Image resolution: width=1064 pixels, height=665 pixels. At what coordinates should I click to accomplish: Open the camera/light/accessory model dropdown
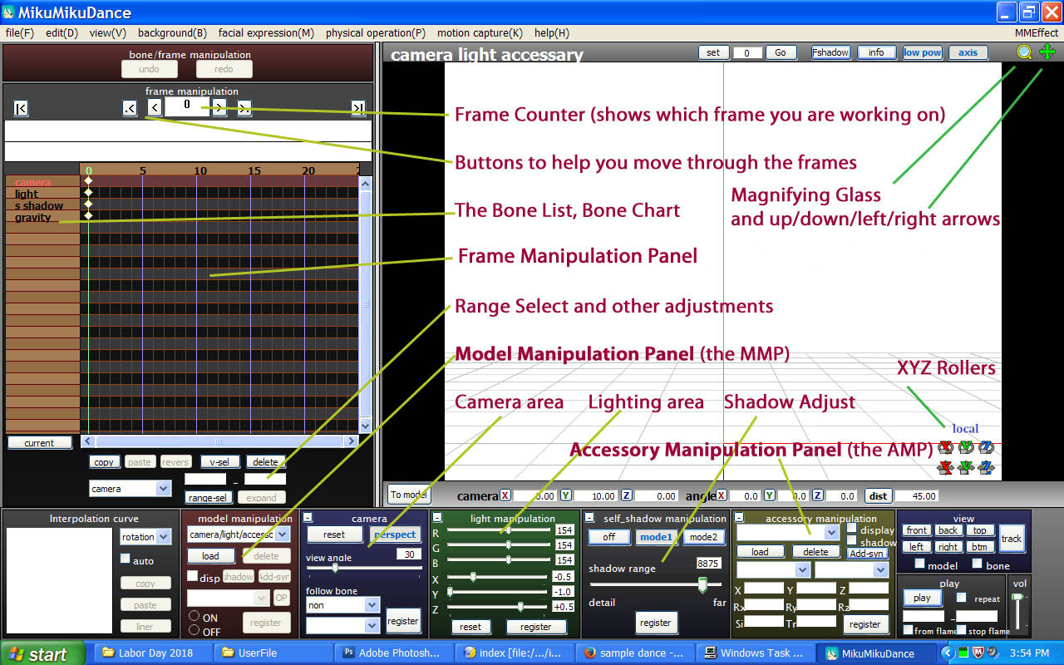[239, 534]
